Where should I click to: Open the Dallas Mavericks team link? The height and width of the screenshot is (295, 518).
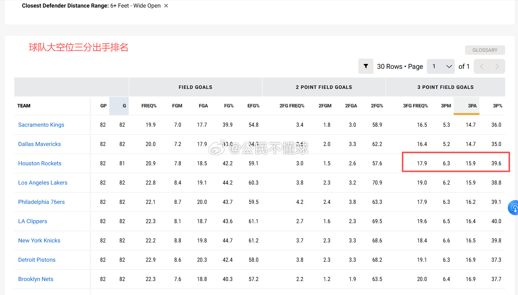[39, 144]
